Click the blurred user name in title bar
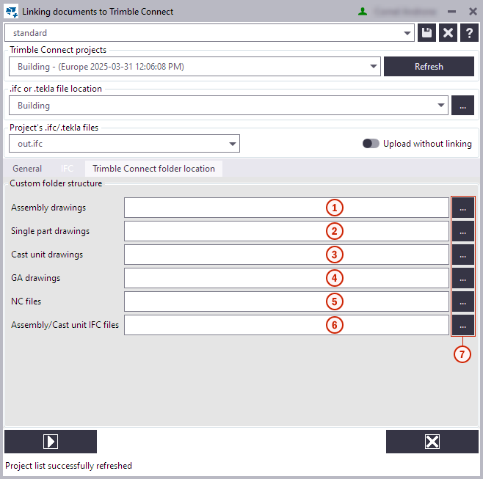Viewport: 483px width, 479px height. [x=405, y=12]
